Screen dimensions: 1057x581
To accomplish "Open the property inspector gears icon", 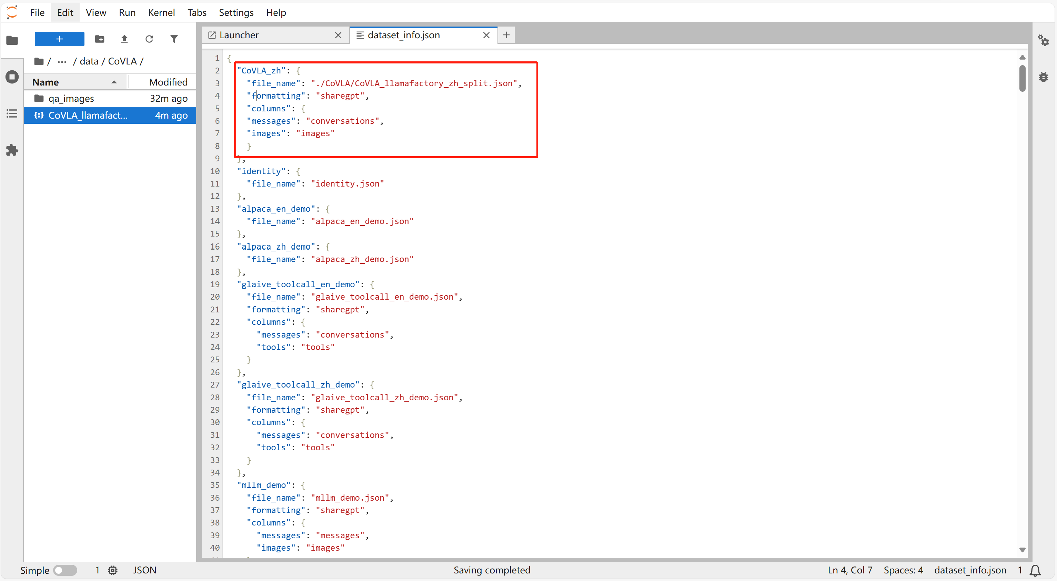I will 1044,40.
